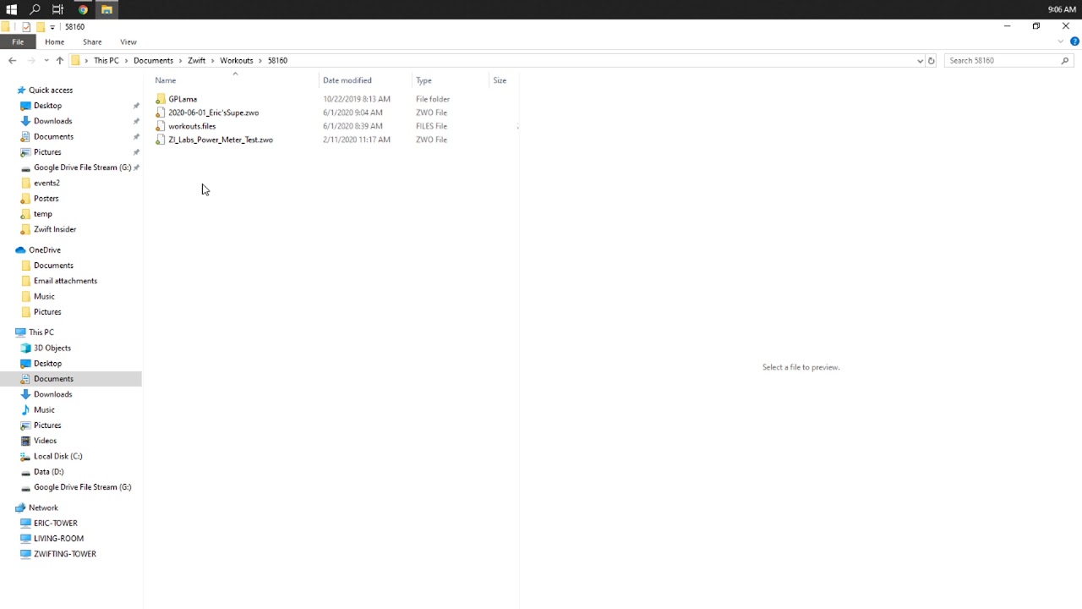Image resolution: width=1082 pixels, height=609 pixels.
Task: Open the Posters folder in Quick access
Action: 46,198
